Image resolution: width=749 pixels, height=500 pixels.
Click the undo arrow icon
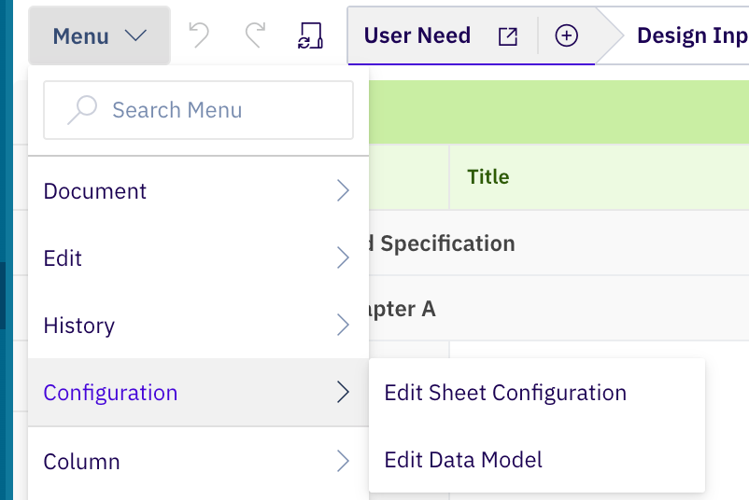click(x=199, y=35)
